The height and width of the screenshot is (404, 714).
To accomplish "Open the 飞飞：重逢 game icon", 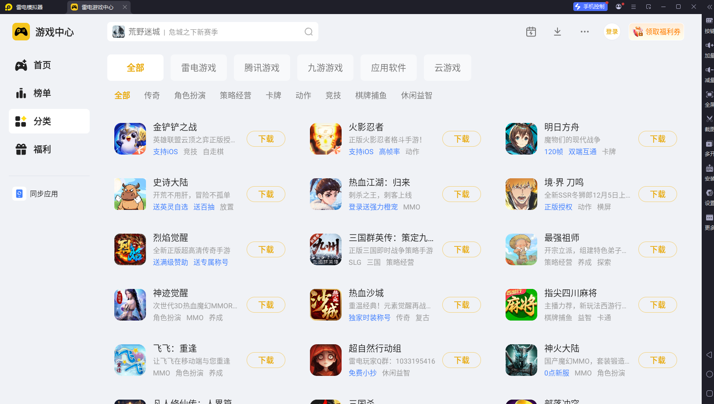I will coord(130,360).
